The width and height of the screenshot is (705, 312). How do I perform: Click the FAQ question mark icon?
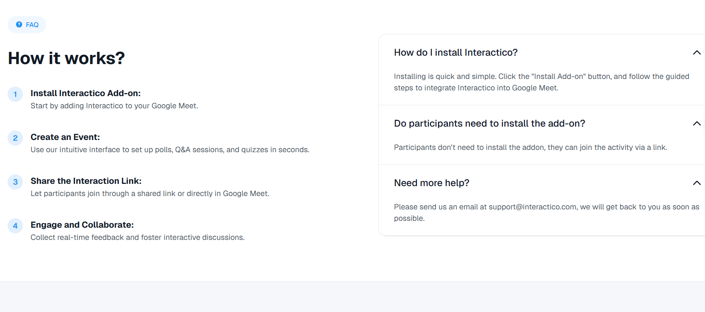pos(19,24)
